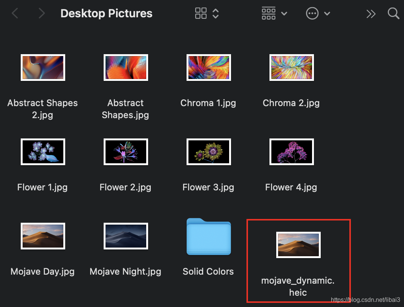Expand the group-by dropdown arrow
This screenshot has width=404, height=307.
pos(284,14)
